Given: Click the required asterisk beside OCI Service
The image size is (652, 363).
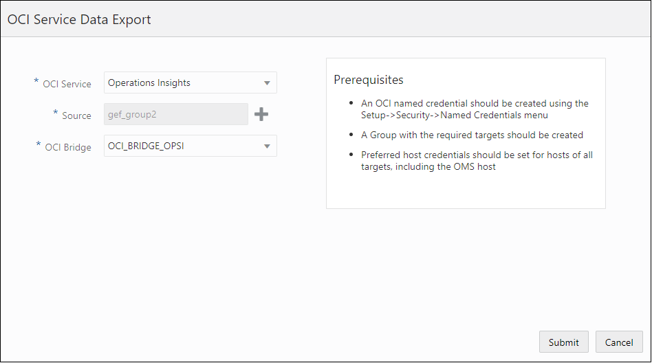Looking at the screenshot, I should (x=36, y=82).
